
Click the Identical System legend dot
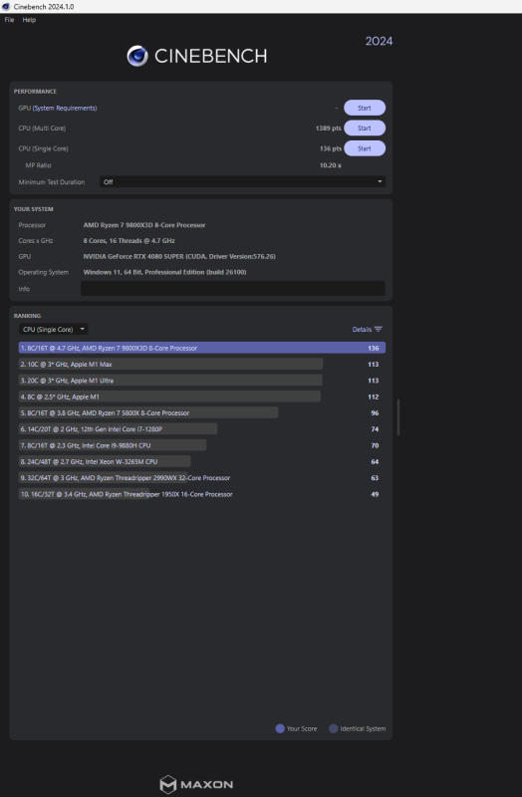[333, 728]
